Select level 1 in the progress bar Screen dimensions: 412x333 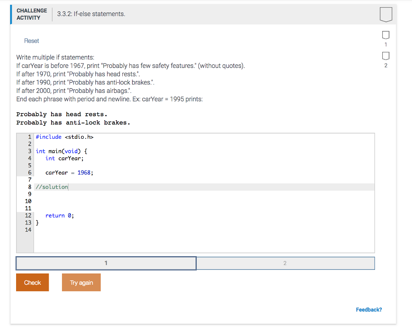point(106,263)
